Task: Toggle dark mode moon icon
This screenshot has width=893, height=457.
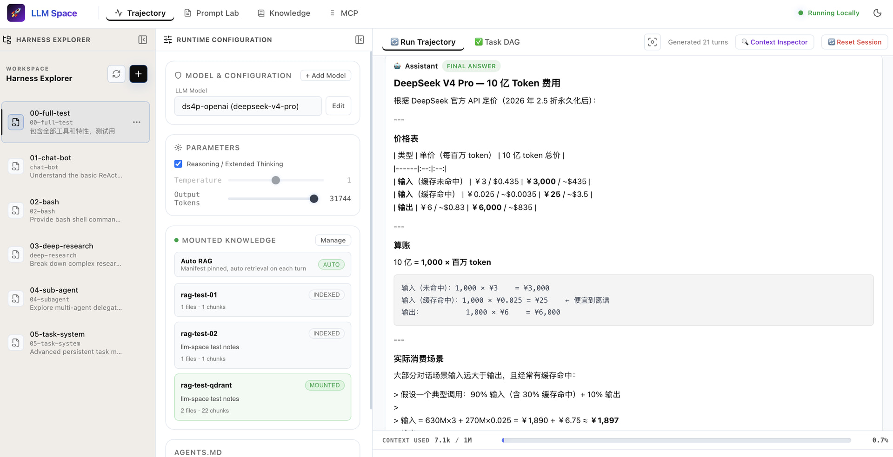Action: (877, 13)
